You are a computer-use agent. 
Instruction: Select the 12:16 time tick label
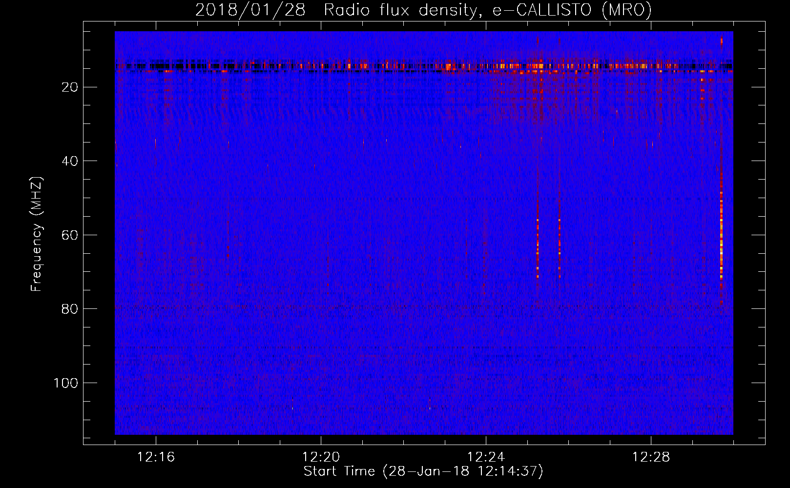coord(156,457)
